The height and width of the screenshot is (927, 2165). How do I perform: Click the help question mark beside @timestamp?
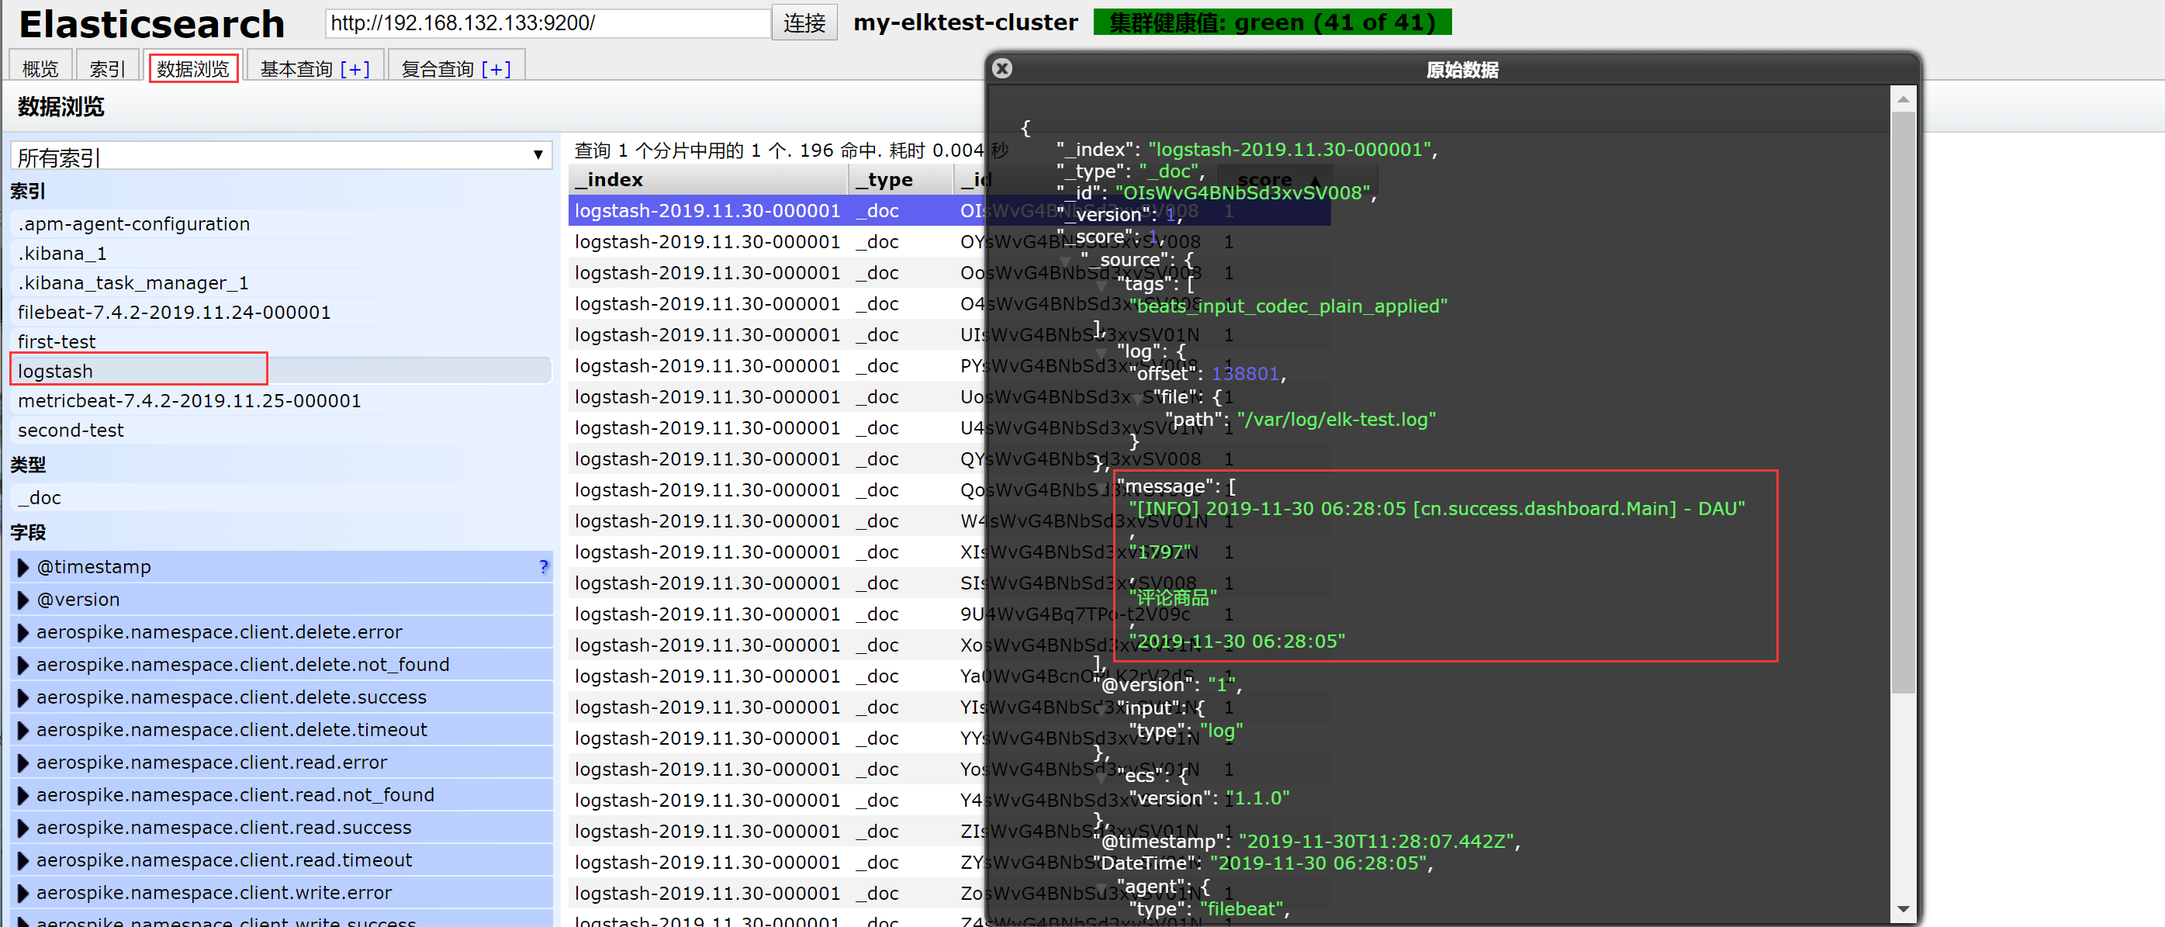coord(544,567)
